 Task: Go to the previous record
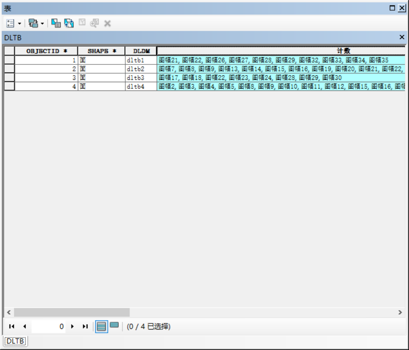click(x=24, y=326)
